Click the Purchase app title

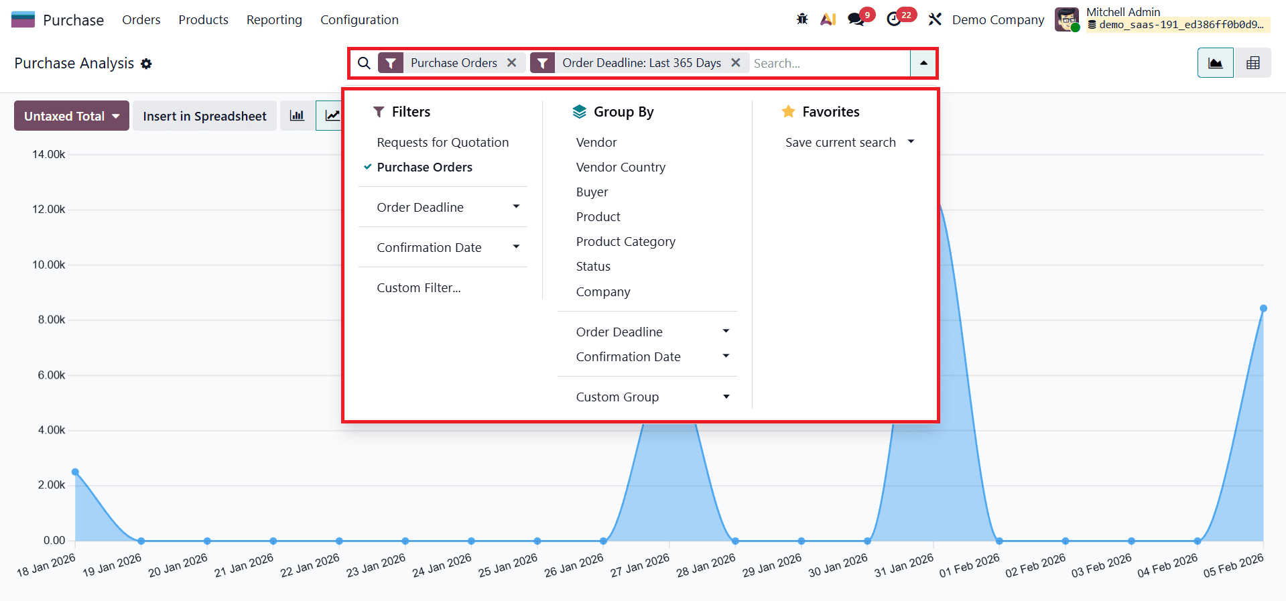[74, 19]
